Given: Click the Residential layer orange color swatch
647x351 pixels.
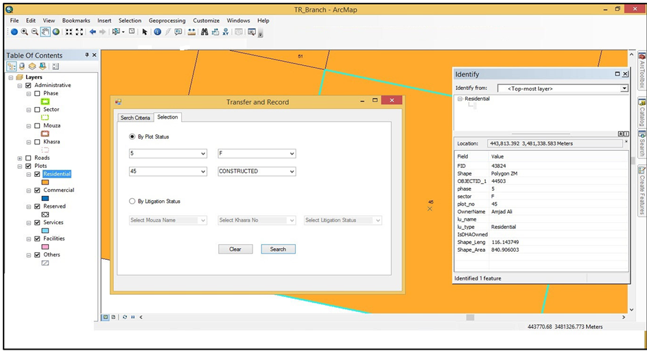Looking at the screenshot, I should [x=45, y=182].
